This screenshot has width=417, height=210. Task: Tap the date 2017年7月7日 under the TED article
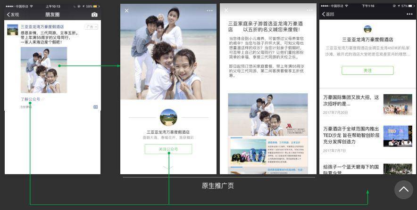point(334,151)
